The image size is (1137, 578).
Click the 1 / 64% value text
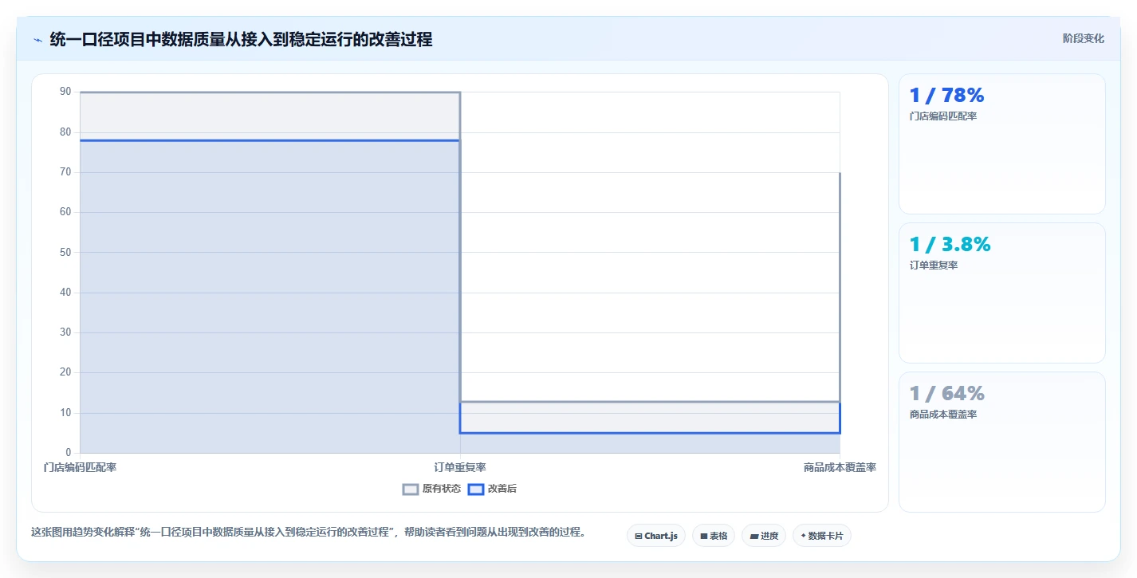pyautogui.click(x=946, y=393)
